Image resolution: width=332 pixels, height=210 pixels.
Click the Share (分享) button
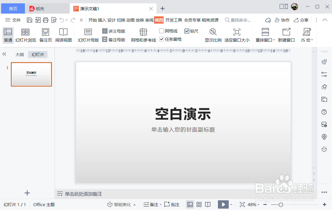(x=301, y=20)
